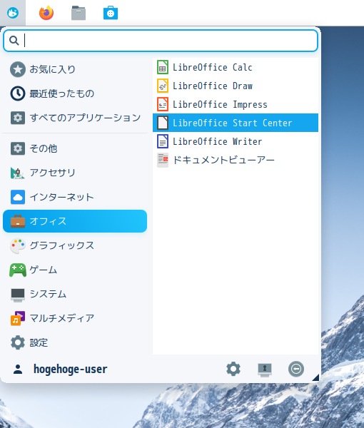Start LibreOffice Writer
This screenshot has width=364, height=428.
(x=236, y=141)
